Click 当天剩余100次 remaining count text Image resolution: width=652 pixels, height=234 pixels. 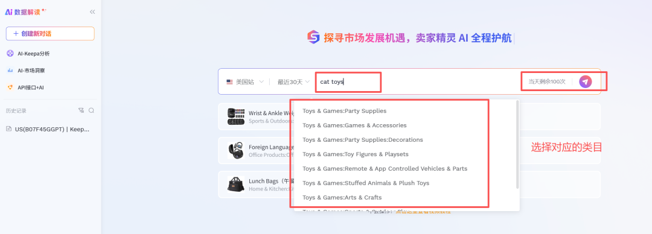(547, 82)
